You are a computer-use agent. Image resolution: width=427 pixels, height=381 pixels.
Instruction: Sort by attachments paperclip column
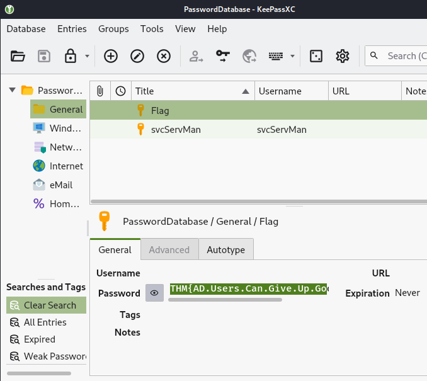point(100,91)
